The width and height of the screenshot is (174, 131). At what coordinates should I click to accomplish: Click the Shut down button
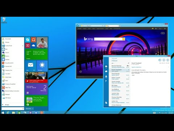(29, 108)
